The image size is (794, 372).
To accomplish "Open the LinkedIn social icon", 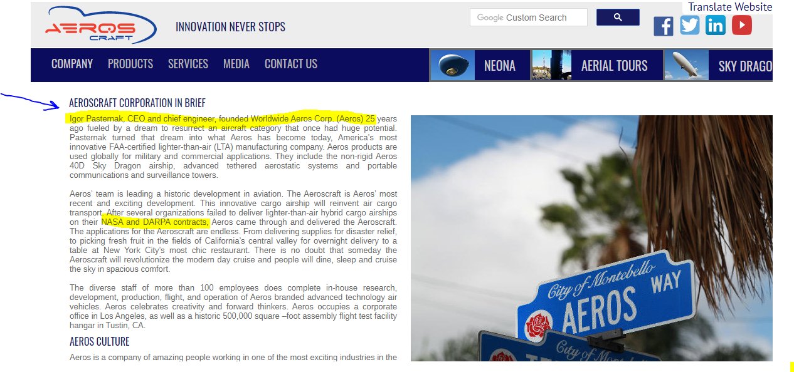I will pos(715,25).
